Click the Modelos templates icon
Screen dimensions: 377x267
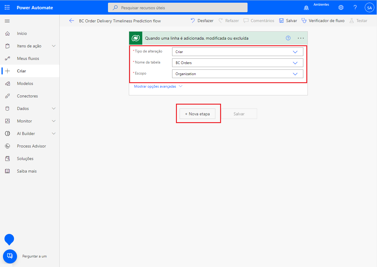point(7,83)
